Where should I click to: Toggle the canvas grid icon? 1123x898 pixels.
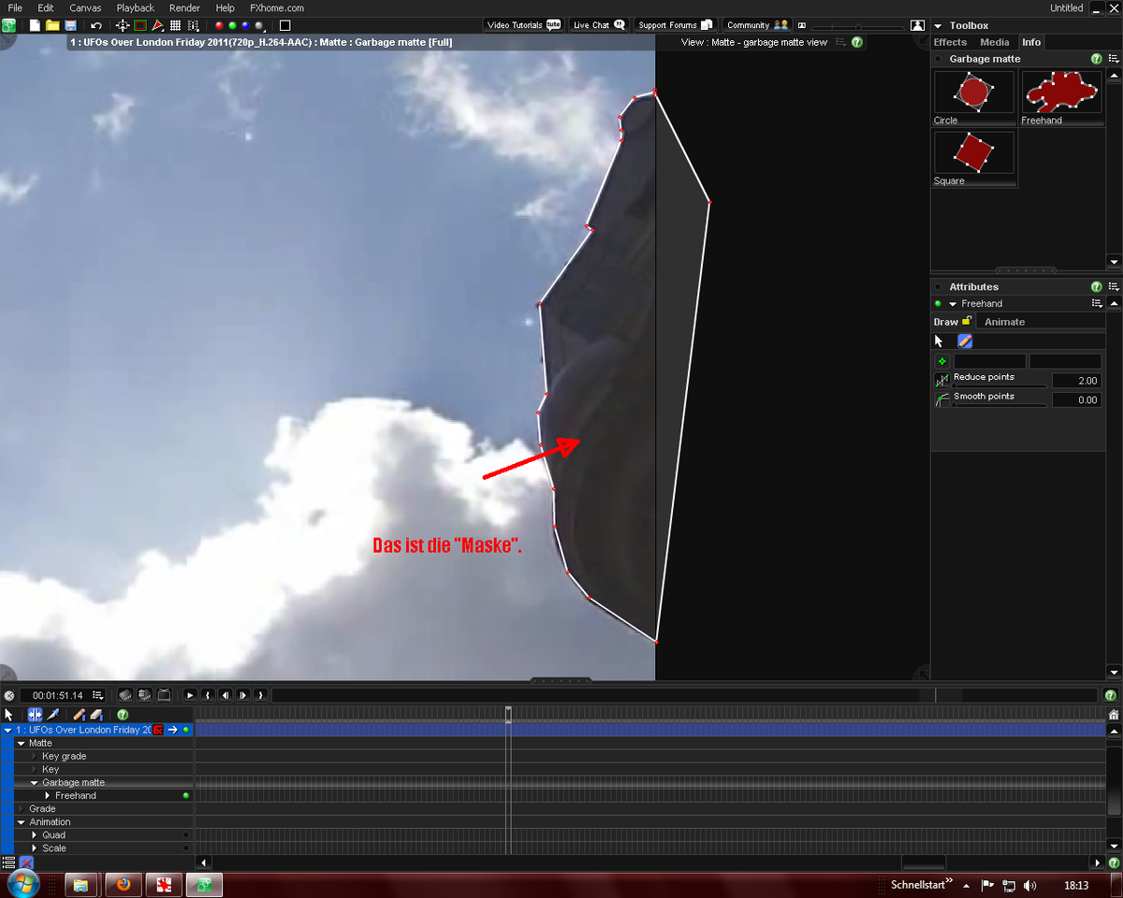(x=175, y=25)
